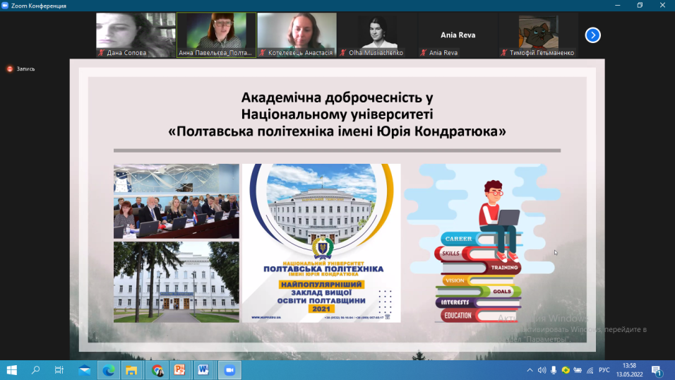Select Дана Сопова's video thumbnail
Viewport: 675px width, 380px height.
pos(136,35)
